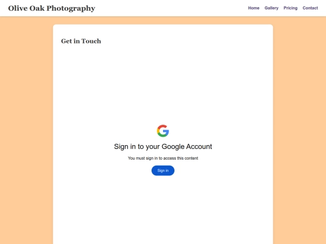Image resolution: width=326 pixels, height=244 pixels.
Task: Go to the Gallery page
Action: point(271,8)
